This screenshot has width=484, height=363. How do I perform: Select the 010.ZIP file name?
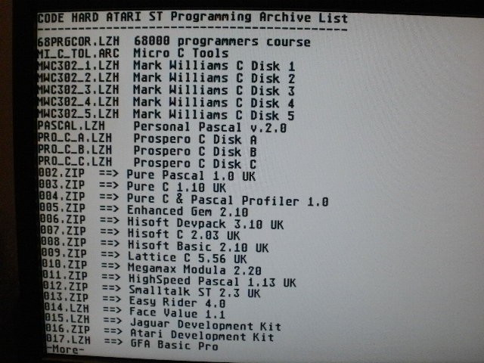[x=65, y=265]
